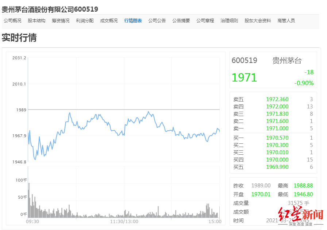This screenshot has width=327, height=230.
Task: Switch to the 治理细则 tab
Action: click(x=229, y=21)
